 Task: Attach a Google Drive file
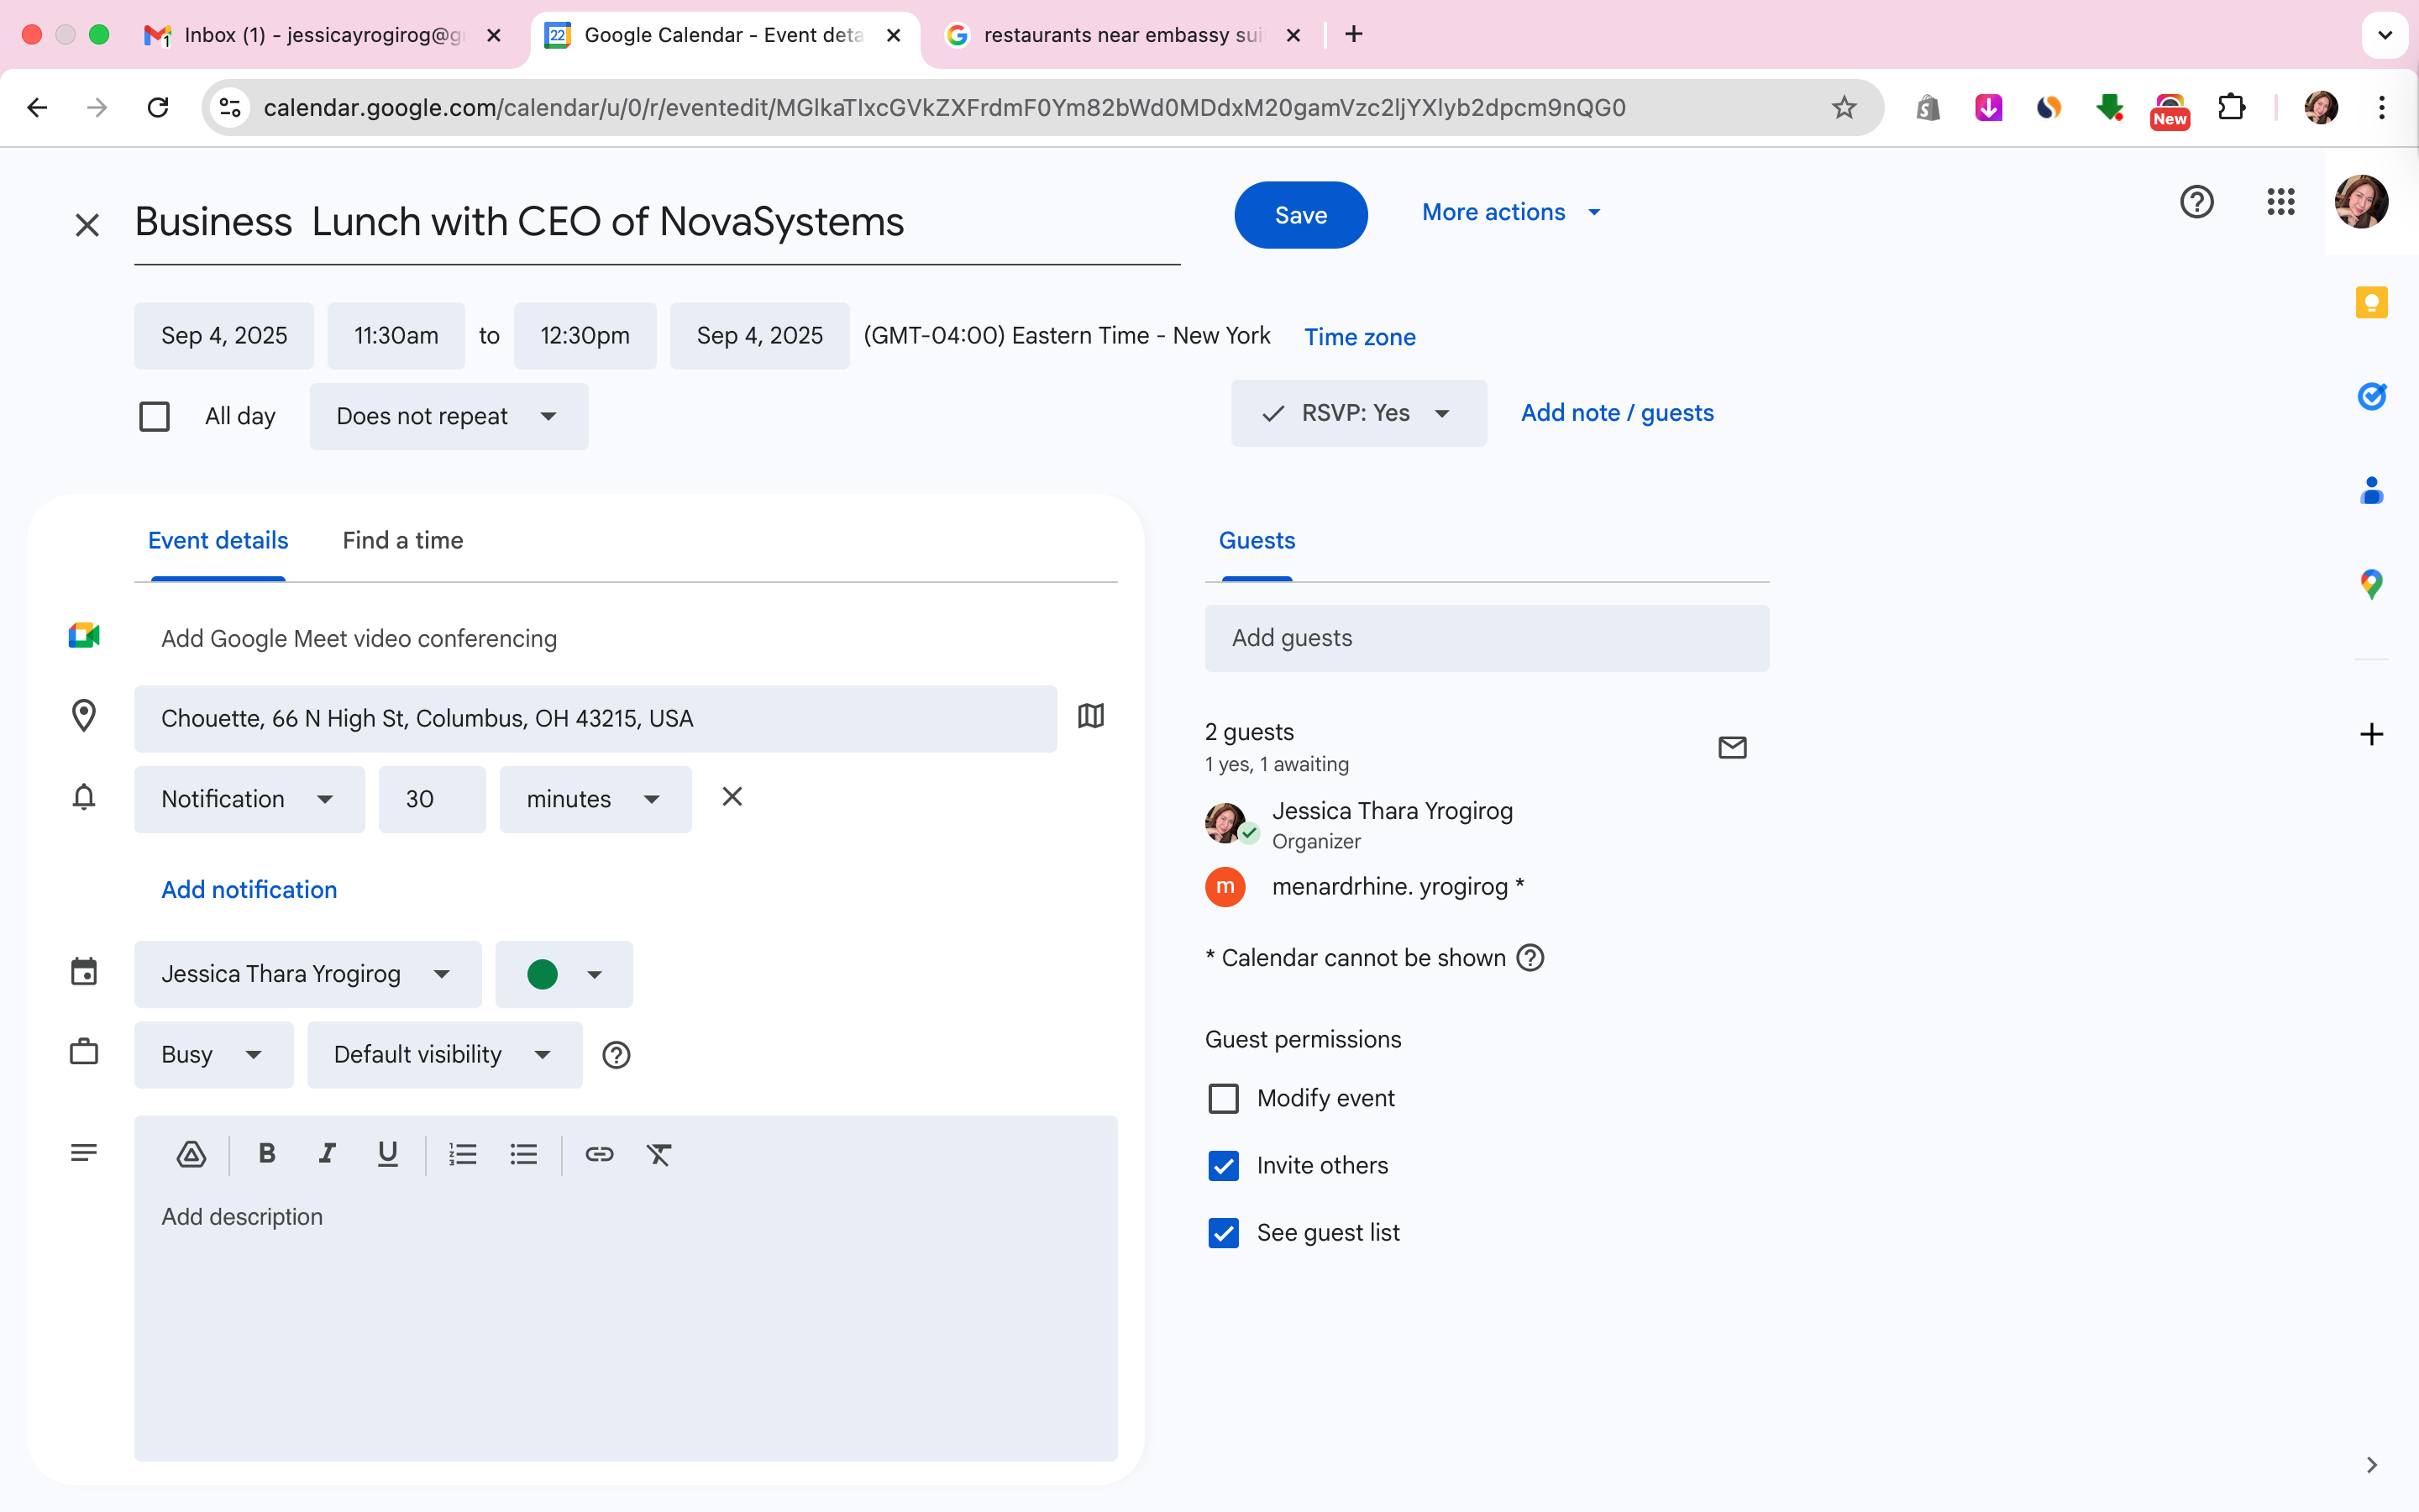coord(191,1154)
